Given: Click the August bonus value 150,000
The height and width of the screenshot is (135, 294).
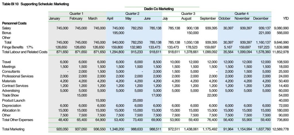Looking at the screenshot, I should [193, 33].
